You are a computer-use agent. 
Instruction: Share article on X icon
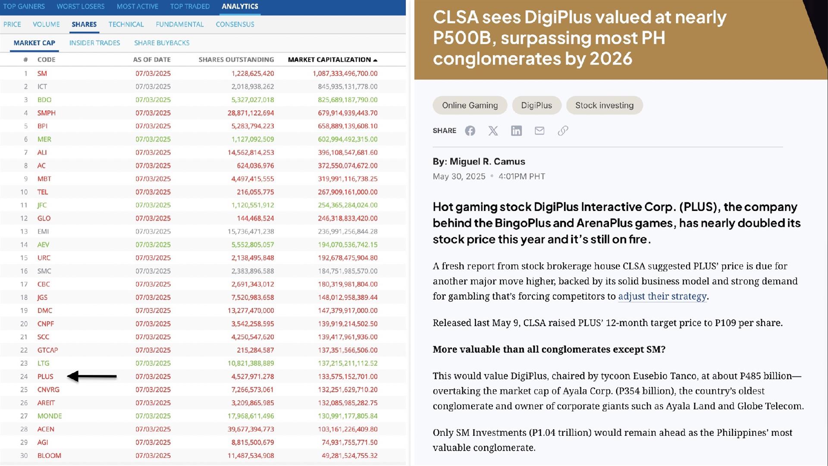pos(493,131)
